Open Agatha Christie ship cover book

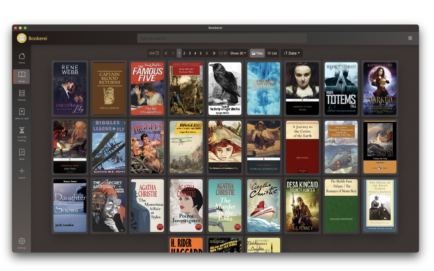tap(263, 205)
